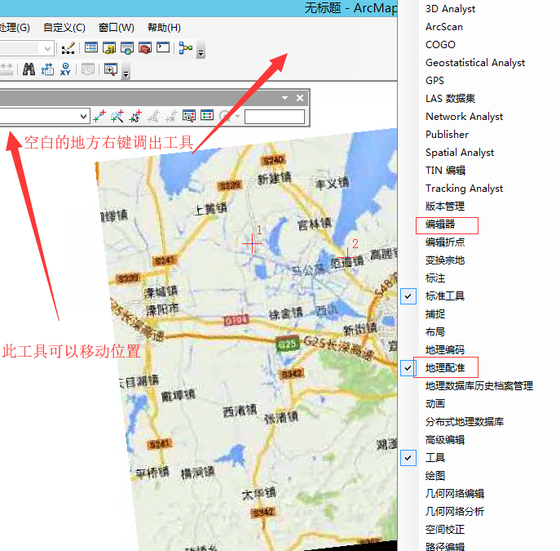Enable the 编辑折点 toolbar

[445, 242]
